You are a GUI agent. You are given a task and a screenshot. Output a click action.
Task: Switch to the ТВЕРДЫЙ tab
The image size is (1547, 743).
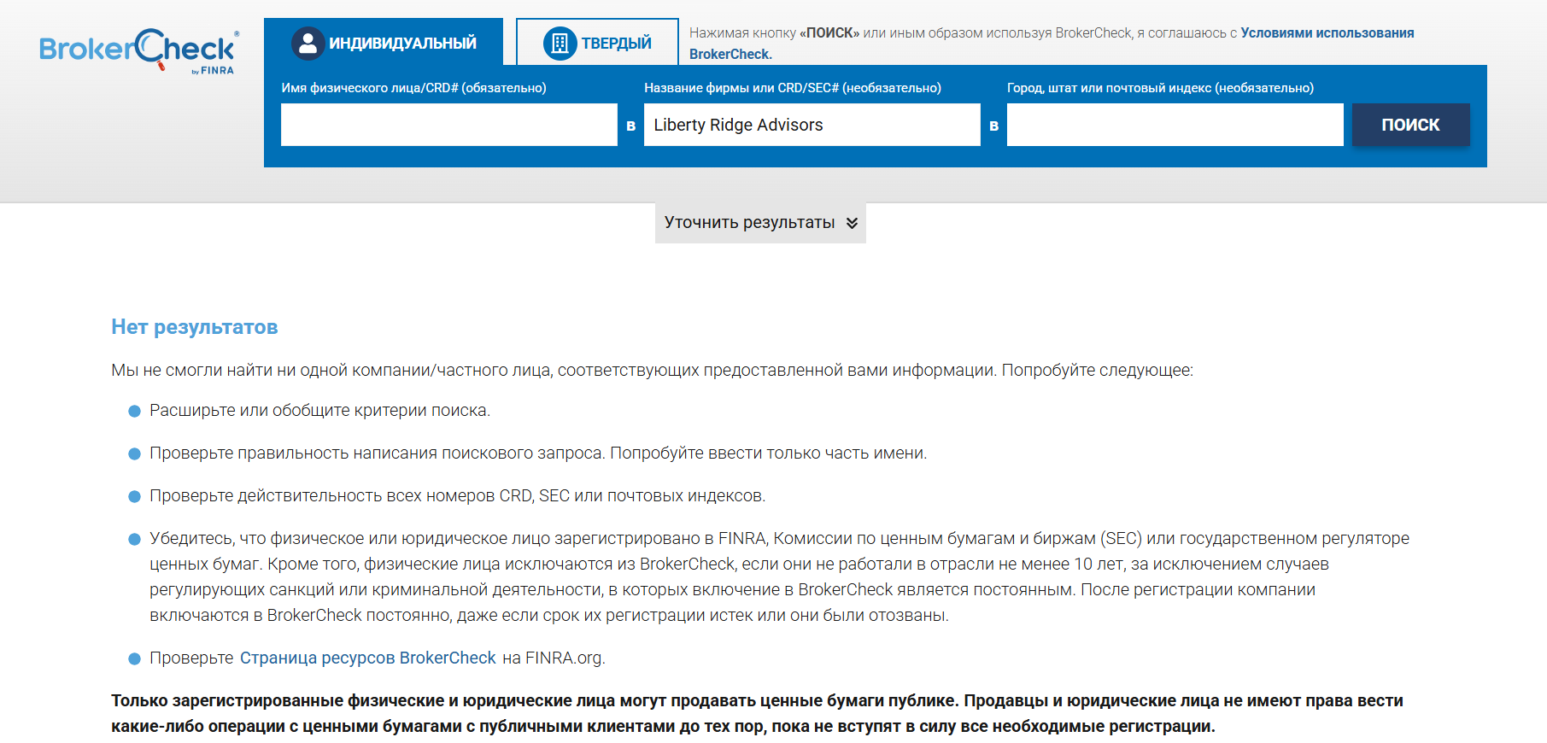[597, 42]
